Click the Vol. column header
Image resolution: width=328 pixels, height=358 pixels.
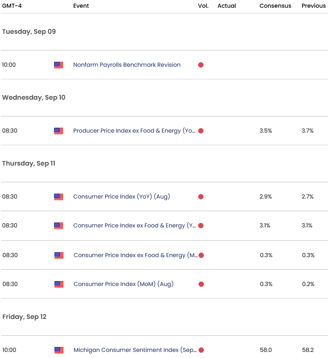click(x=203, y=6)
